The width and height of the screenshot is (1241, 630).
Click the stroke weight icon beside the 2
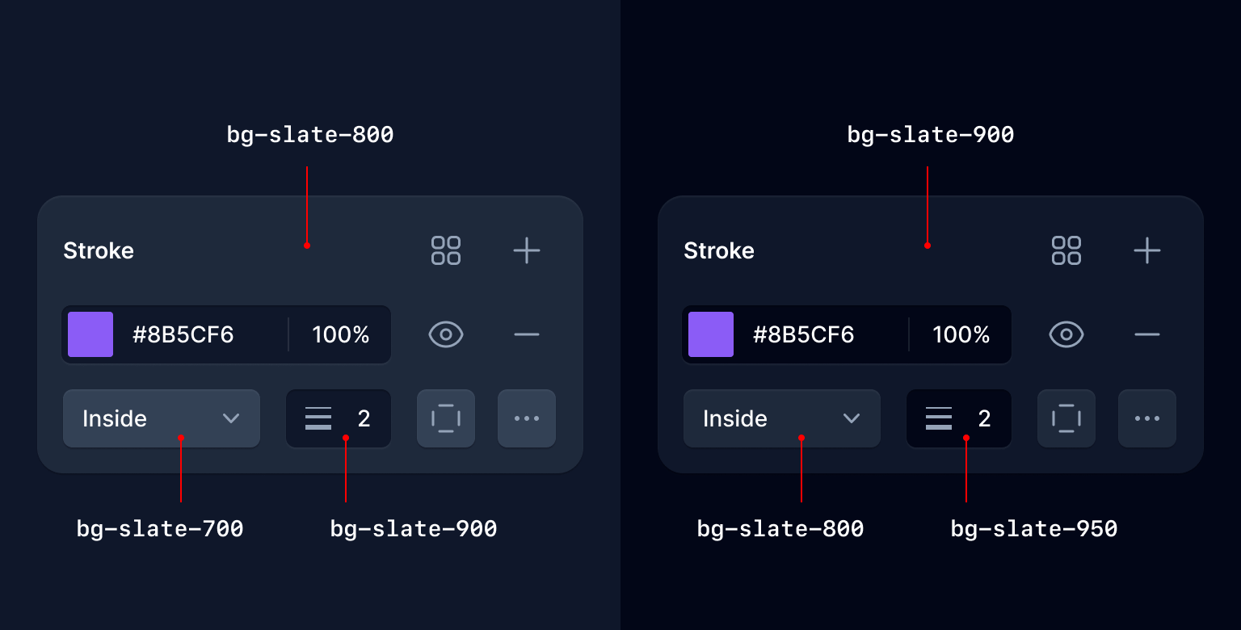click(318, 418)
